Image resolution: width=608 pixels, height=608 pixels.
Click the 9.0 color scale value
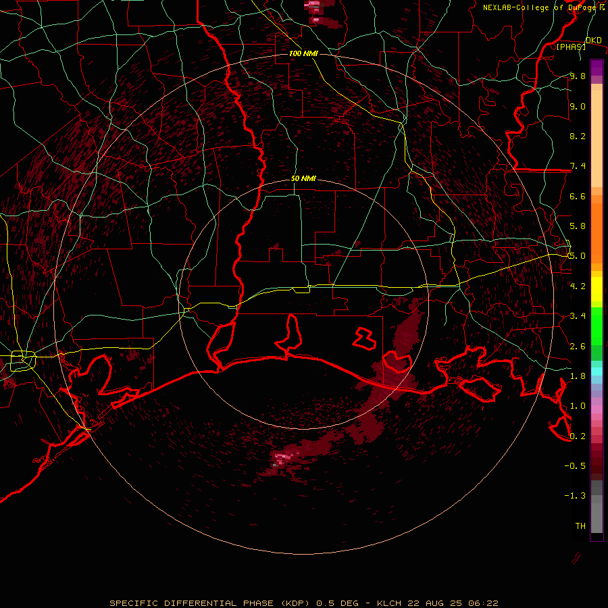pos(578,106)
